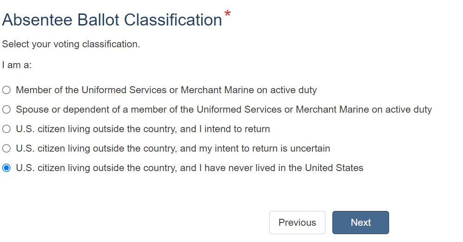463x242 pixels.
Task: Choose the Spouse or dependent radio button
Action: tap(7, 109)
